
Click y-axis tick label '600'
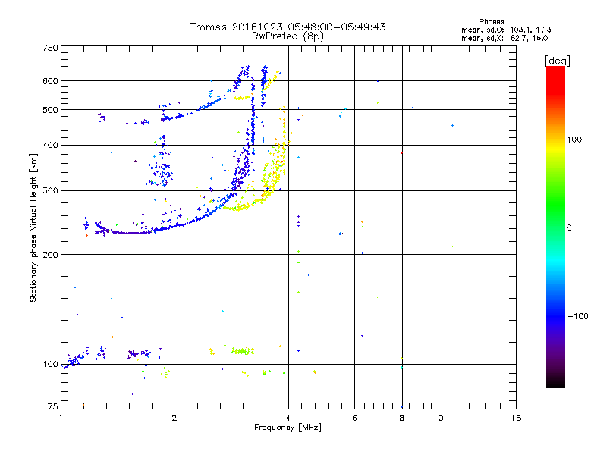coord(50,81)
